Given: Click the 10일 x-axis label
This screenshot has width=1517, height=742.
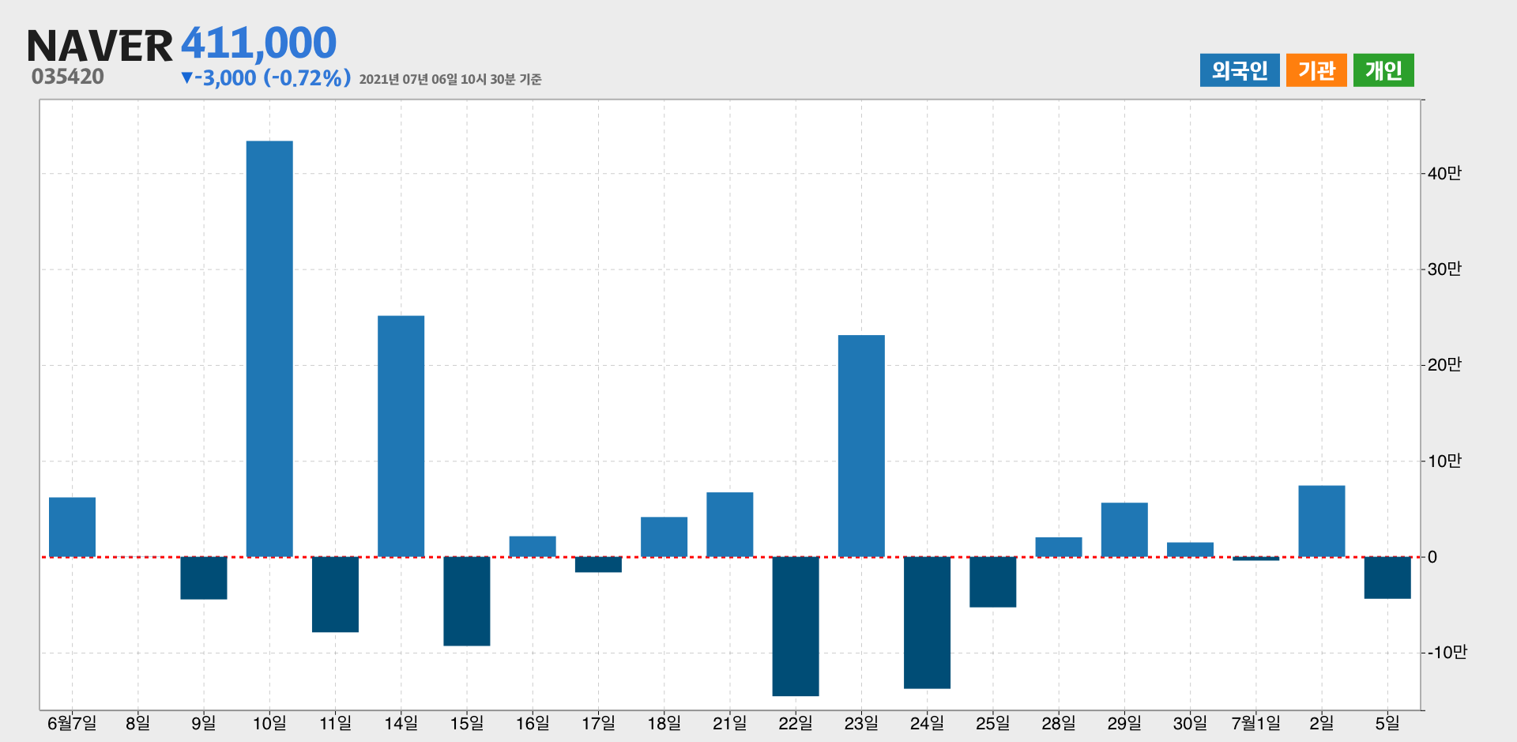Looking at the screenshot, I should click(269, 723).
